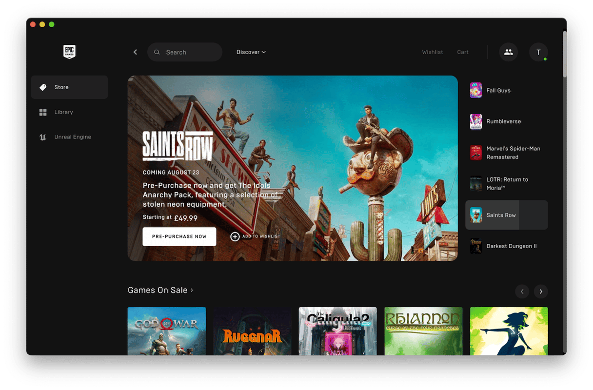The image size is (593, 390).
Task: Open the Friends panel
Action: [509, 52]
